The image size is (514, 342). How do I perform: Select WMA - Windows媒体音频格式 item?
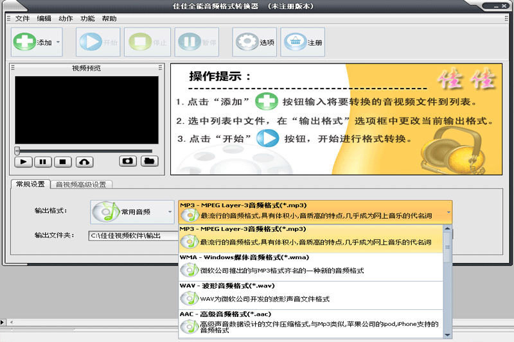(311, 267)
